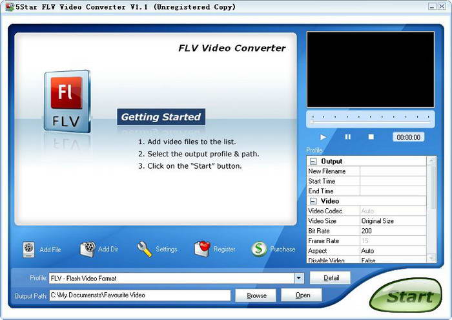The width and height of the screenshot is (452, 320).
Task: Click the Register heart envelope icon
Action: click(201, 250)
